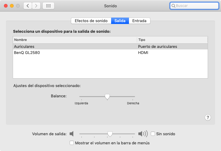Click the high volume speaker icon
The image size is (221, 151).
[x=143, y=134]
